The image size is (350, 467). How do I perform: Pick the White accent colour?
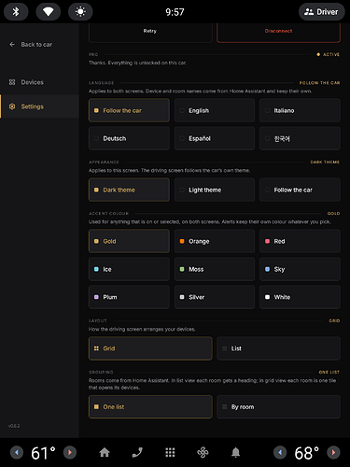[300, 297]
